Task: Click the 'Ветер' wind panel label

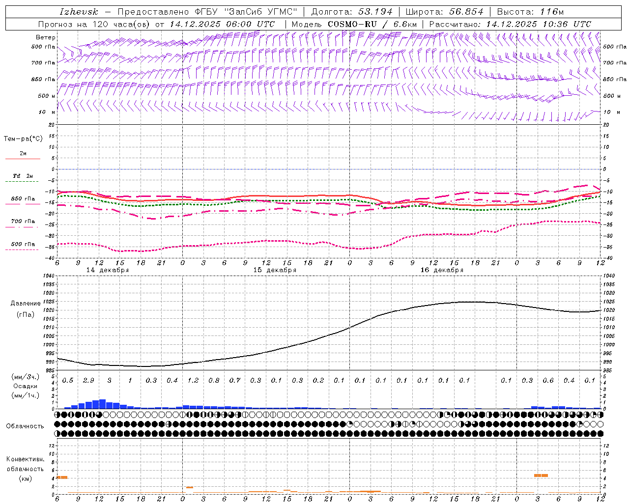Action: [46, 37]
